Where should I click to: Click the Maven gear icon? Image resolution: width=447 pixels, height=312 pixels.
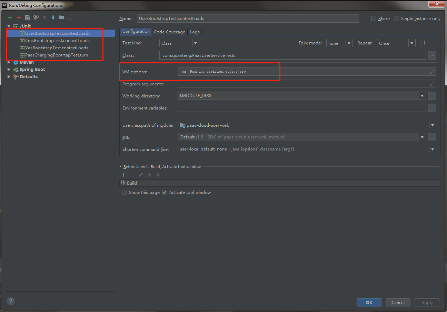(x=16, y=62)
